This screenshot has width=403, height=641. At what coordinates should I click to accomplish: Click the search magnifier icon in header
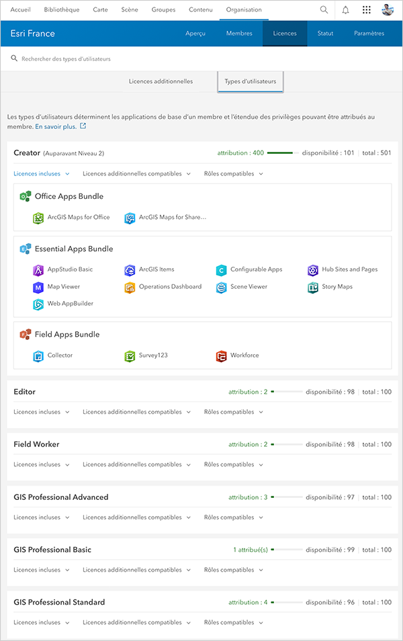(x=324, y=10)
